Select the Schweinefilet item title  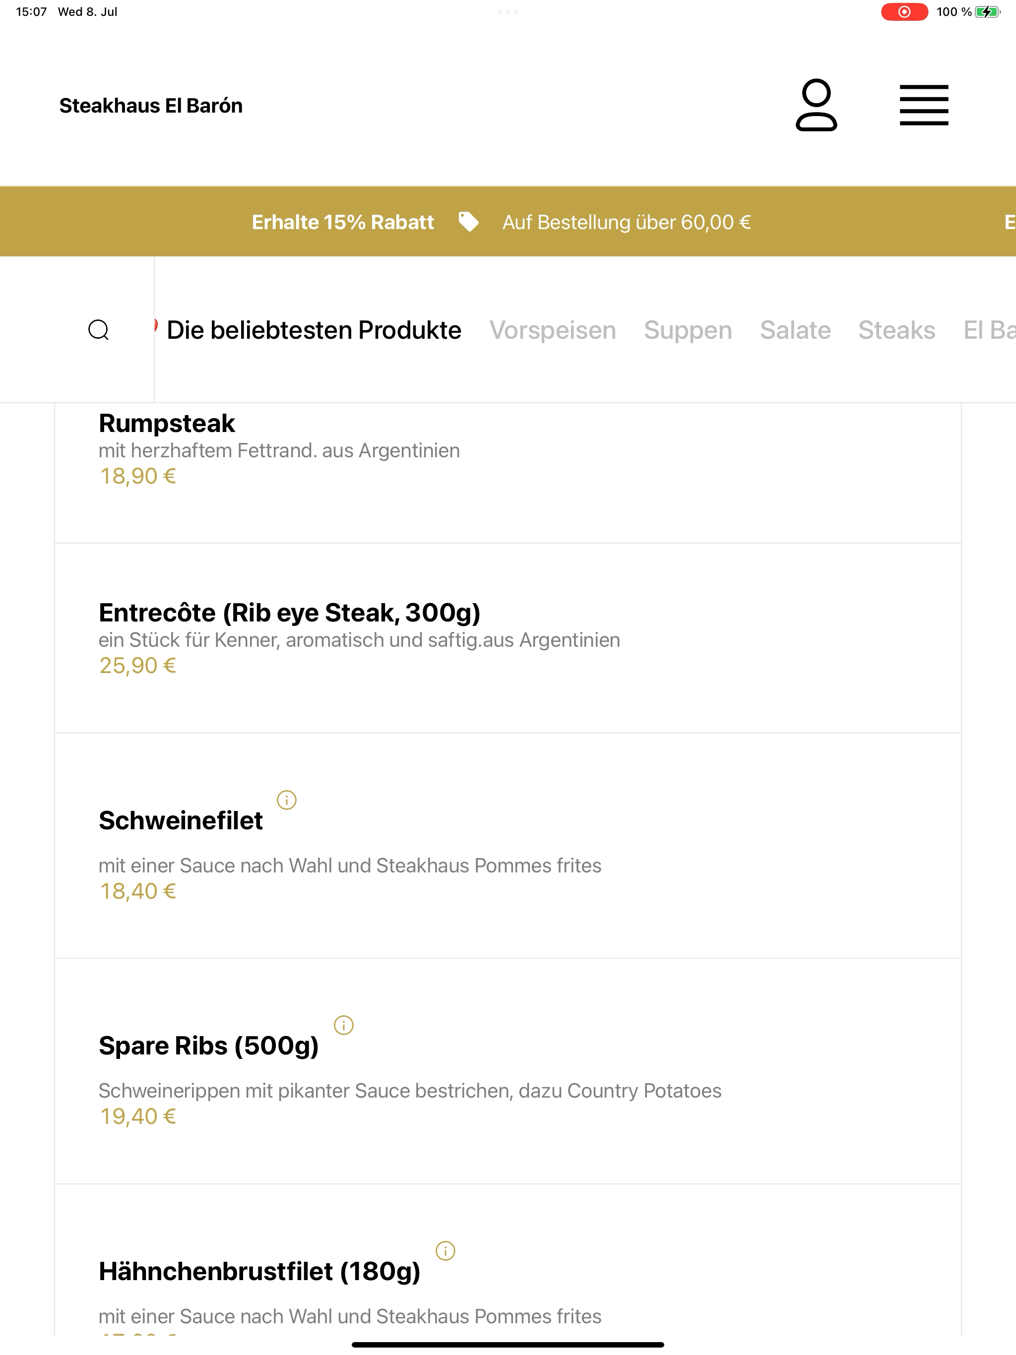point(181,820)
